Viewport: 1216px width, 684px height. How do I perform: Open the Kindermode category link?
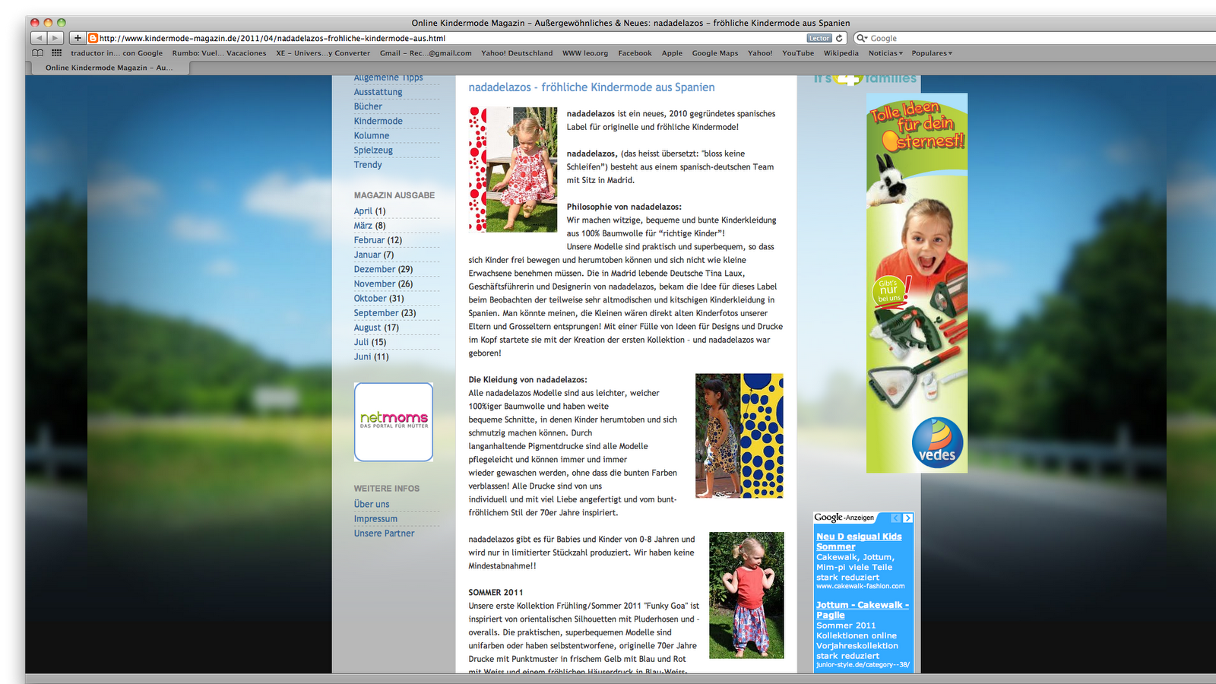378,121
